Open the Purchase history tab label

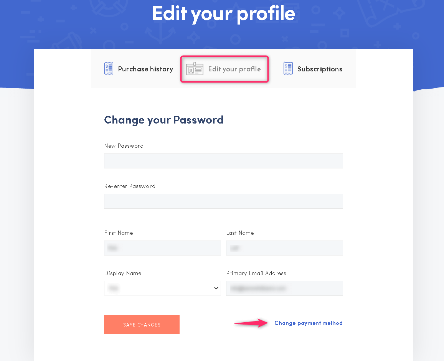pos(145,69)
